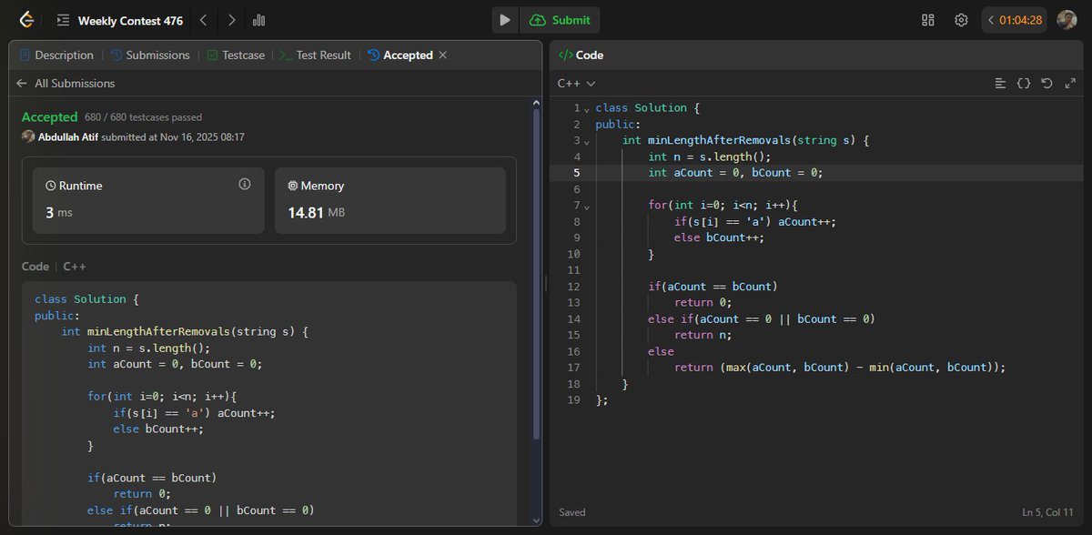Open the C++ language dropdown
Viewport: 1092px width, 535px height.
click(576, 84)
